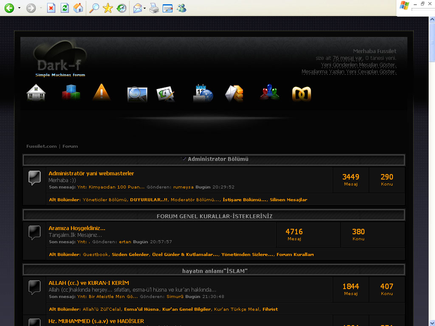Viewport: 435px width, 326px height.
Task: Open personal messages envelope icon
Action: click(234, 93)
